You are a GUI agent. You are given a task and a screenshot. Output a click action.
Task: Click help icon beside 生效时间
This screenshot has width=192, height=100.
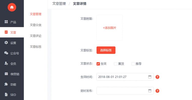point(157,77)
